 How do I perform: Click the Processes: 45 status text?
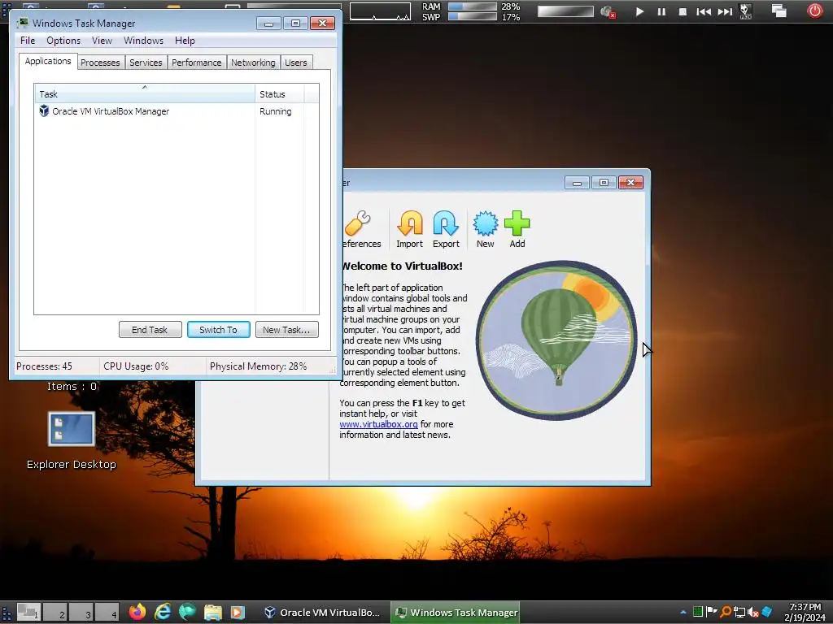(x=44, y=366)
